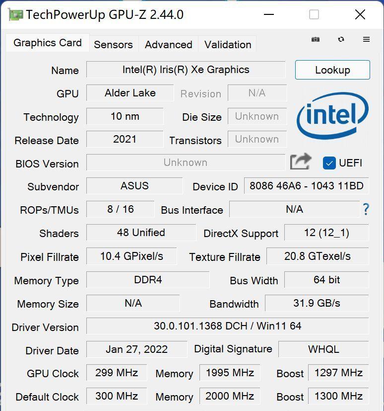The height and width of the screenshot is (411, 384).
Task: Click the DirectX Support field 12 (12_1)
Action: pos(326,233)
